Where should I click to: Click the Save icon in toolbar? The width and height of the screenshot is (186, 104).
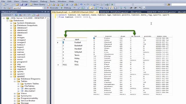[x=22, y=5]
